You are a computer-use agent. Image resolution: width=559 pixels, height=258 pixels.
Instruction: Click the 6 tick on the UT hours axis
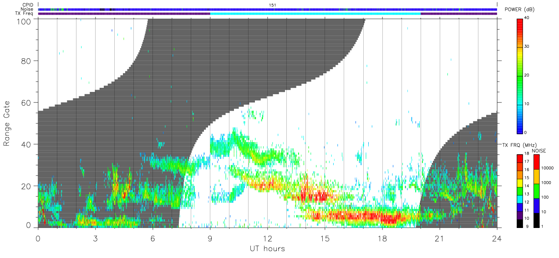pos(152,238)
